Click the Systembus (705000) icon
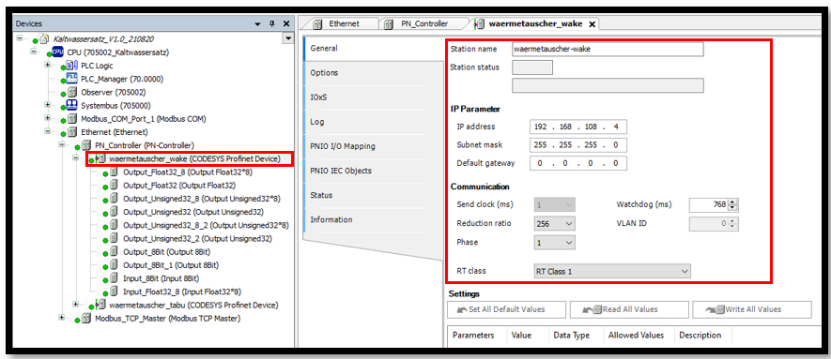The height and width of the screenshot is (359, 831). [x=72, y=105]
